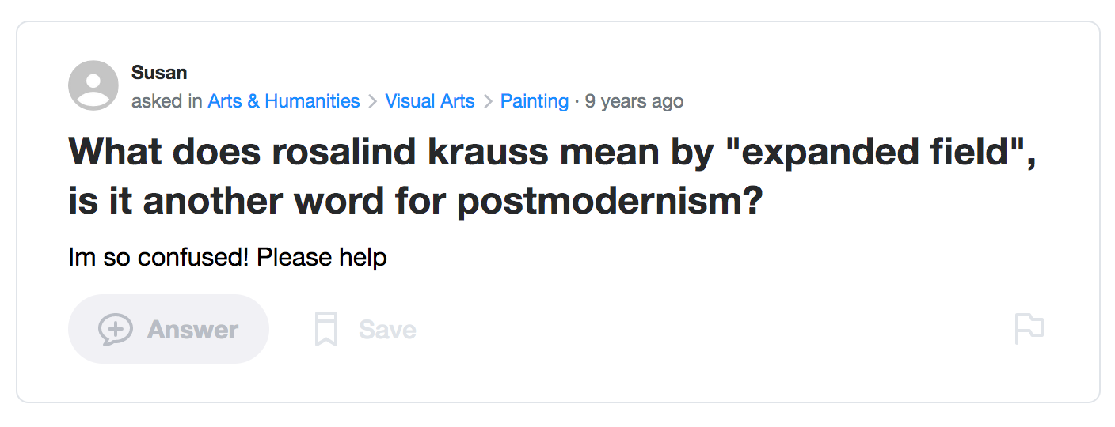Click the "Save" text label

387,330
